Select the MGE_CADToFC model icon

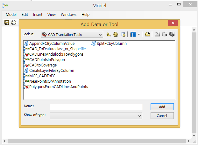coord(26,76)
